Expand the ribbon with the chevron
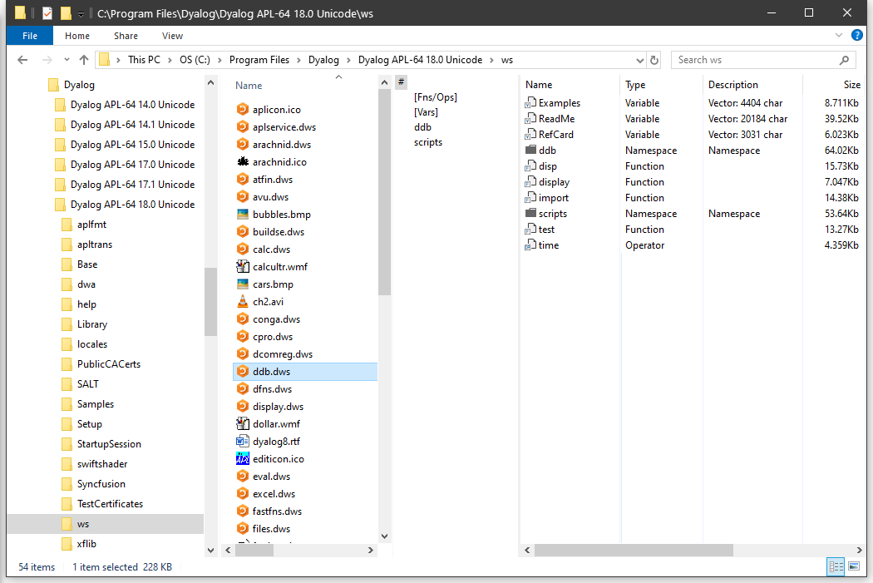 tap(840, 36)
